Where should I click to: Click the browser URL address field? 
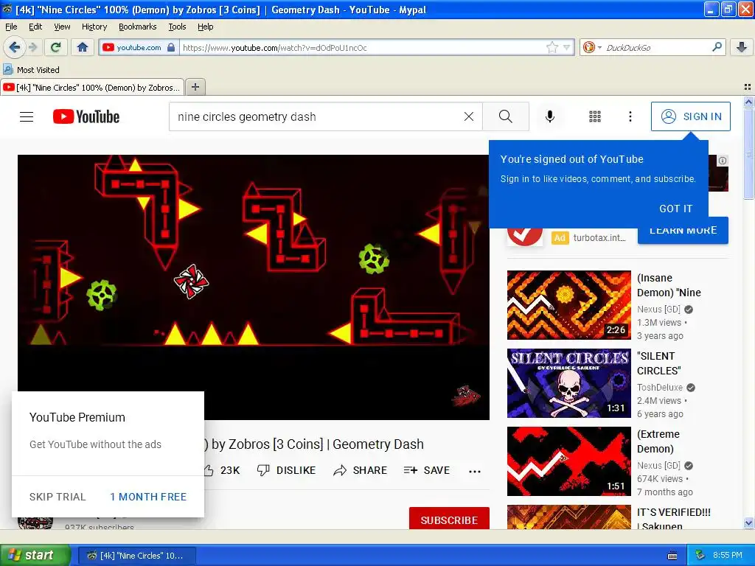[x=362, y=47]
